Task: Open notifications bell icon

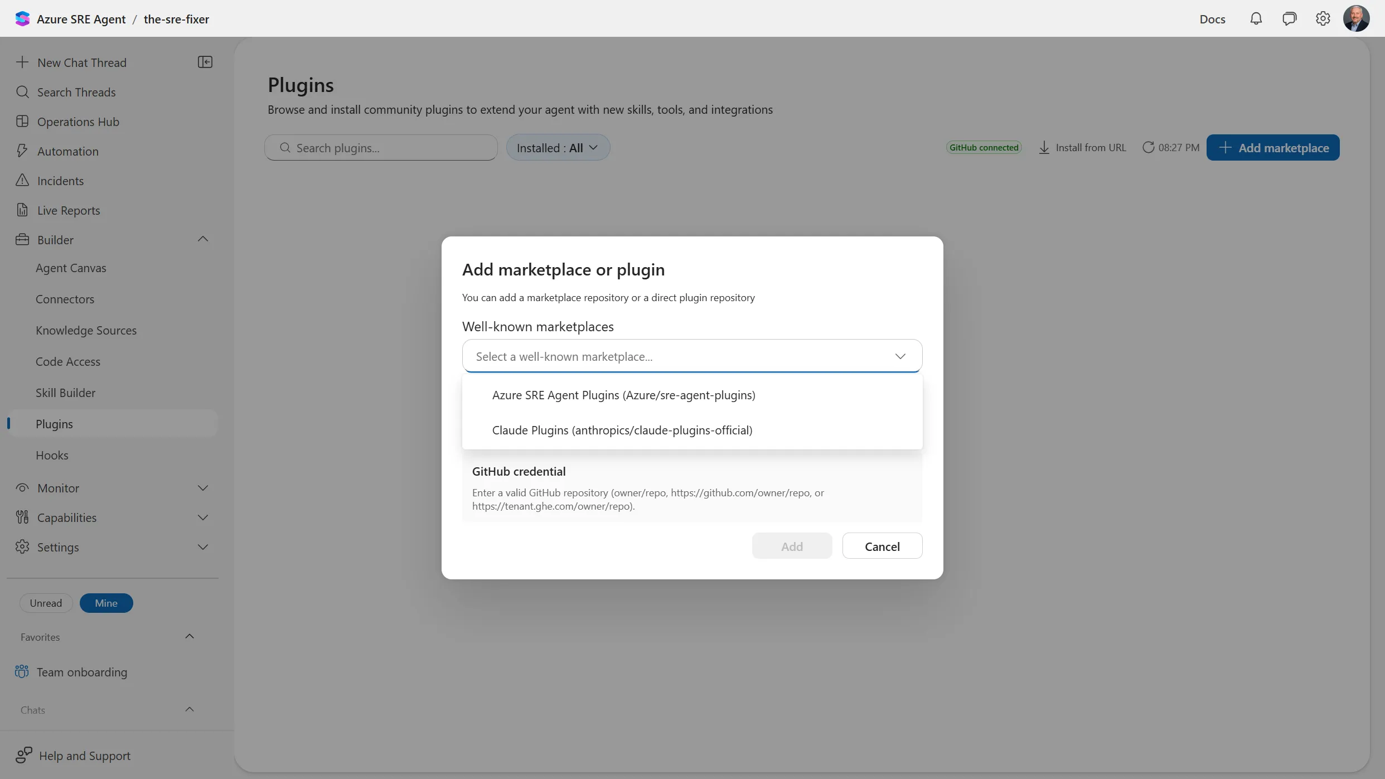Action: 1256,19
